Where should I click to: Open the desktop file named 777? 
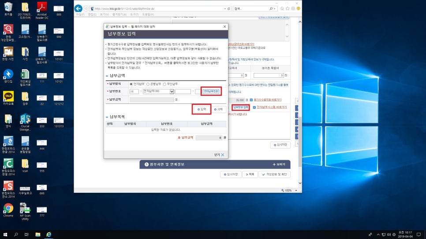pos(42,212)
